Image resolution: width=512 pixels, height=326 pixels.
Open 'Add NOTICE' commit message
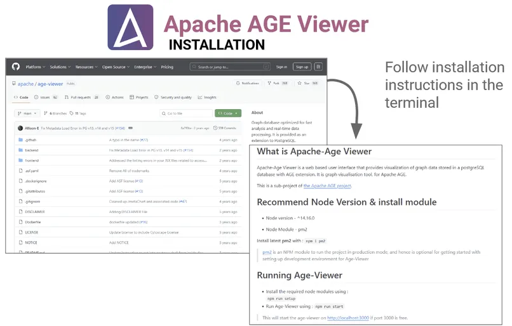[x=119, y=242]
